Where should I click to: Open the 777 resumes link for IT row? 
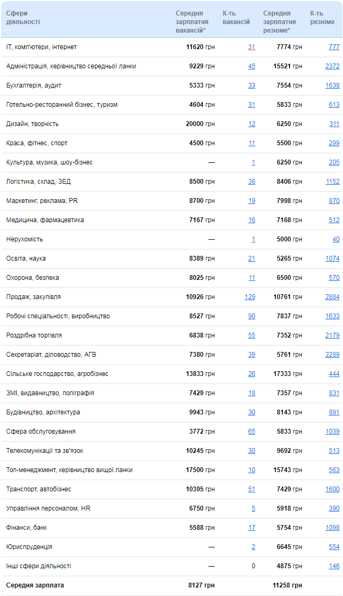(x=334, y=47)
